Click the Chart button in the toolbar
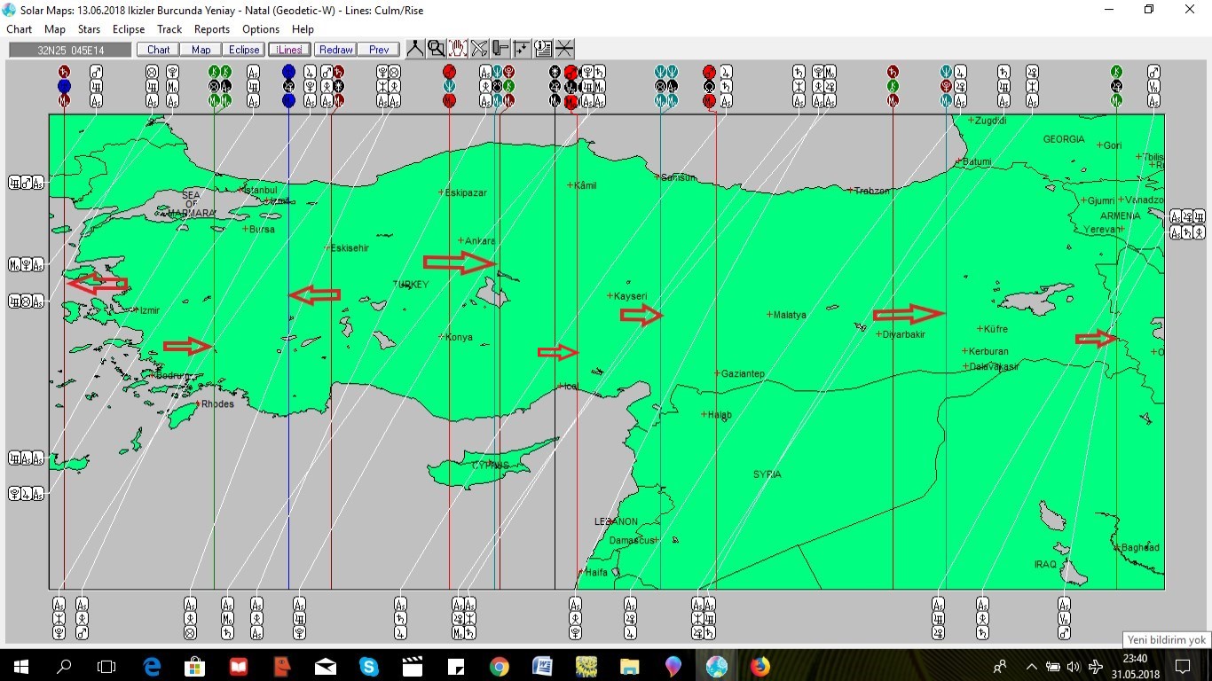Screen dimensions: 1212x681 [159, 50]
